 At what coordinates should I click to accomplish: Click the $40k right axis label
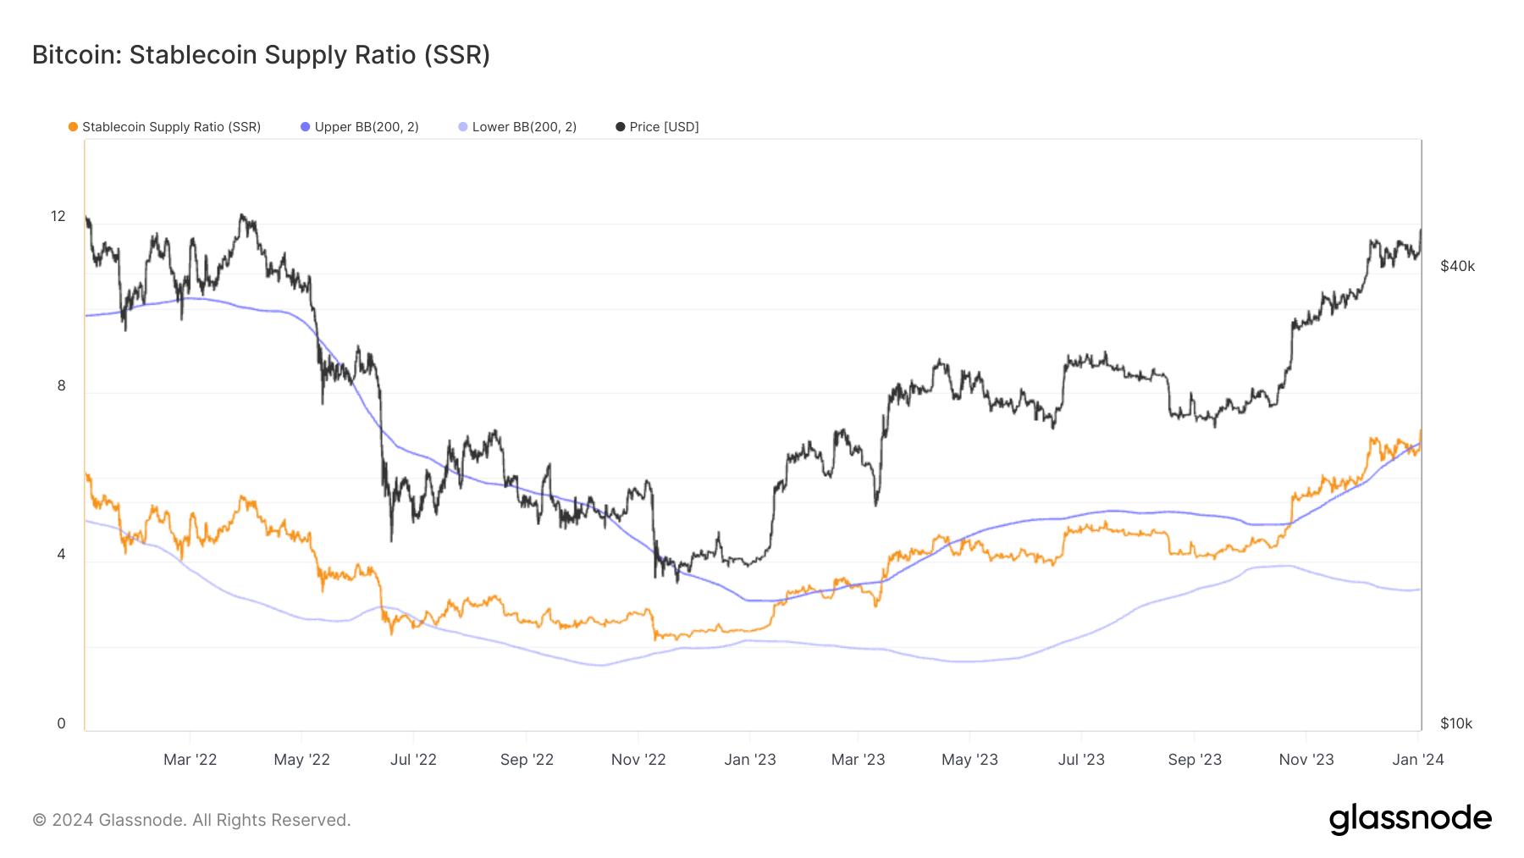(1457, 266)
